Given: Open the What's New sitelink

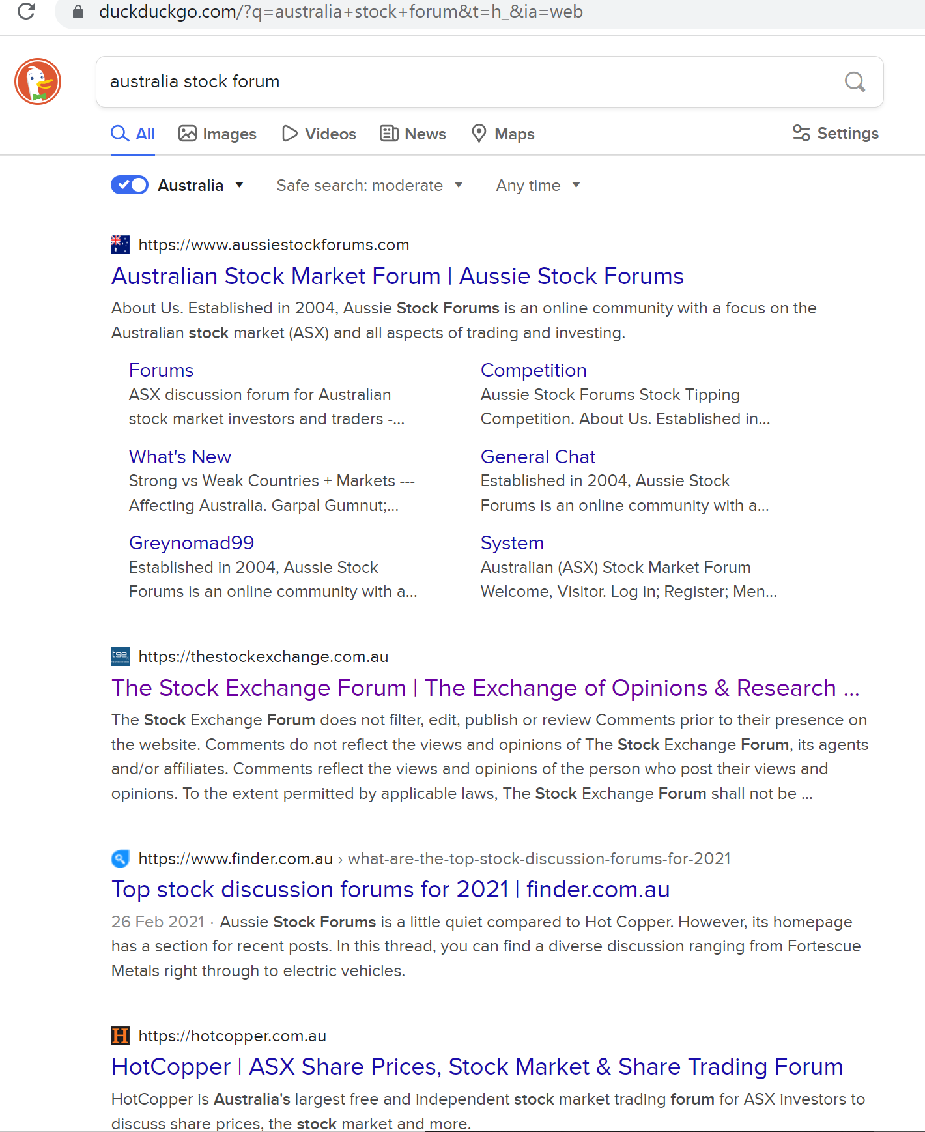Looking at the screenshot, I should click(x=180, y=457).
